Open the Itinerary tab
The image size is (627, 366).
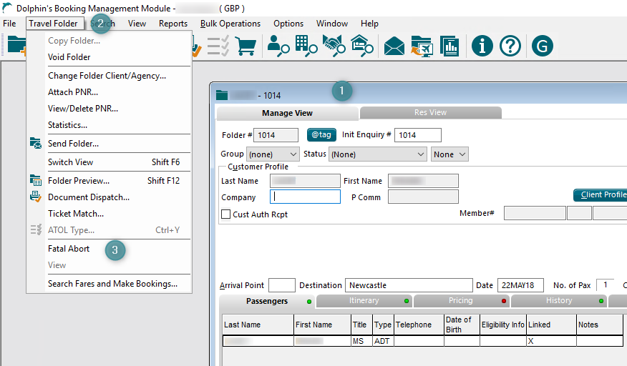click(364, 301)
